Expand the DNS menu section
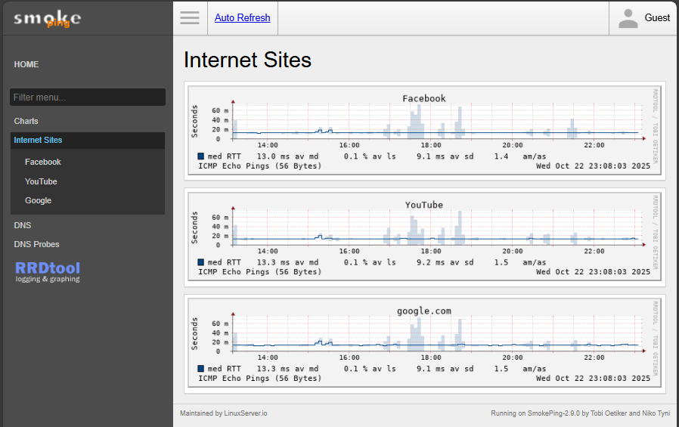Image resolution: width=679 pixels, height=427 pixels. (x=23, y=225)
